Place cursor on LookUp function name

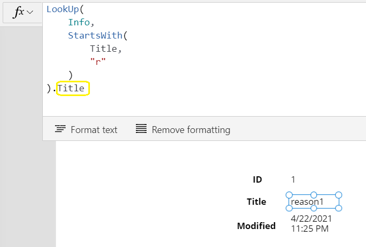click(62, 9)
